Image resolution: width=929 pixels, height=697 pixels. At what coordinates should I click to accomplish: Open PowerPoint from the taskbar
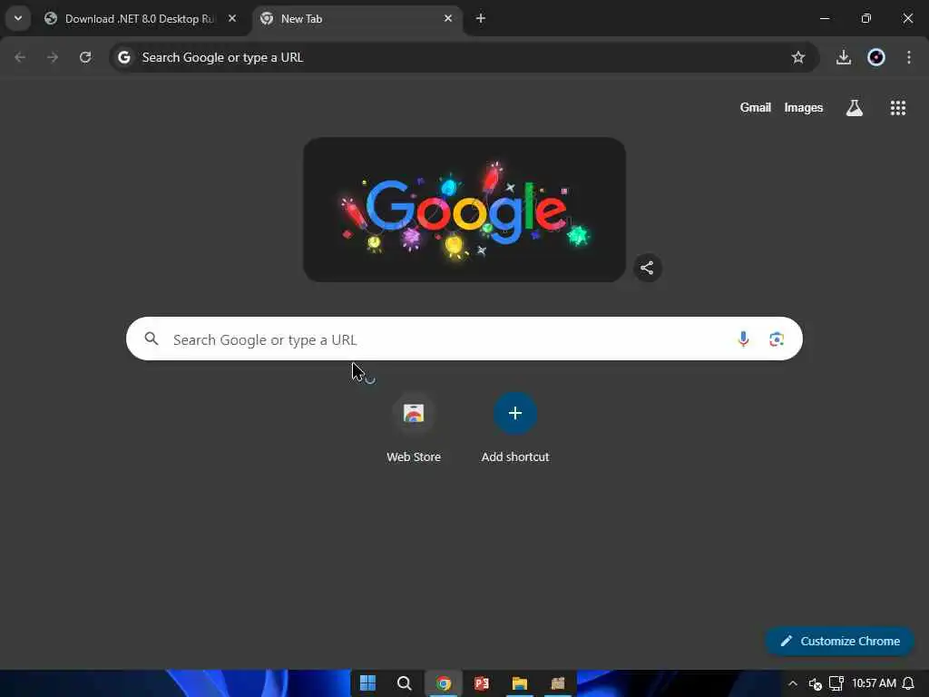(481, 683)
